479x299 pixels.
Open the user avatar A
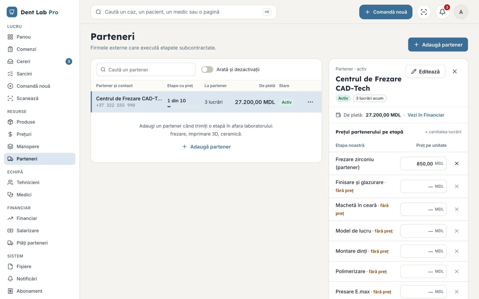point(461,12)
